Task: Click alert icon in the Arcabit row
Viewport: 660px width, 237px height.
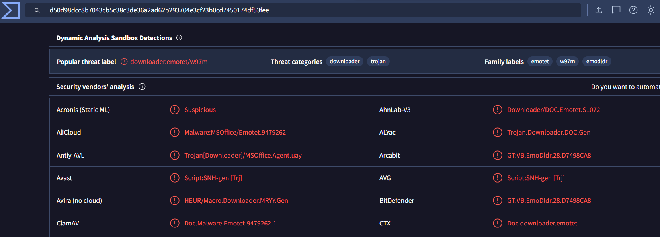Action: pos(498,155)
